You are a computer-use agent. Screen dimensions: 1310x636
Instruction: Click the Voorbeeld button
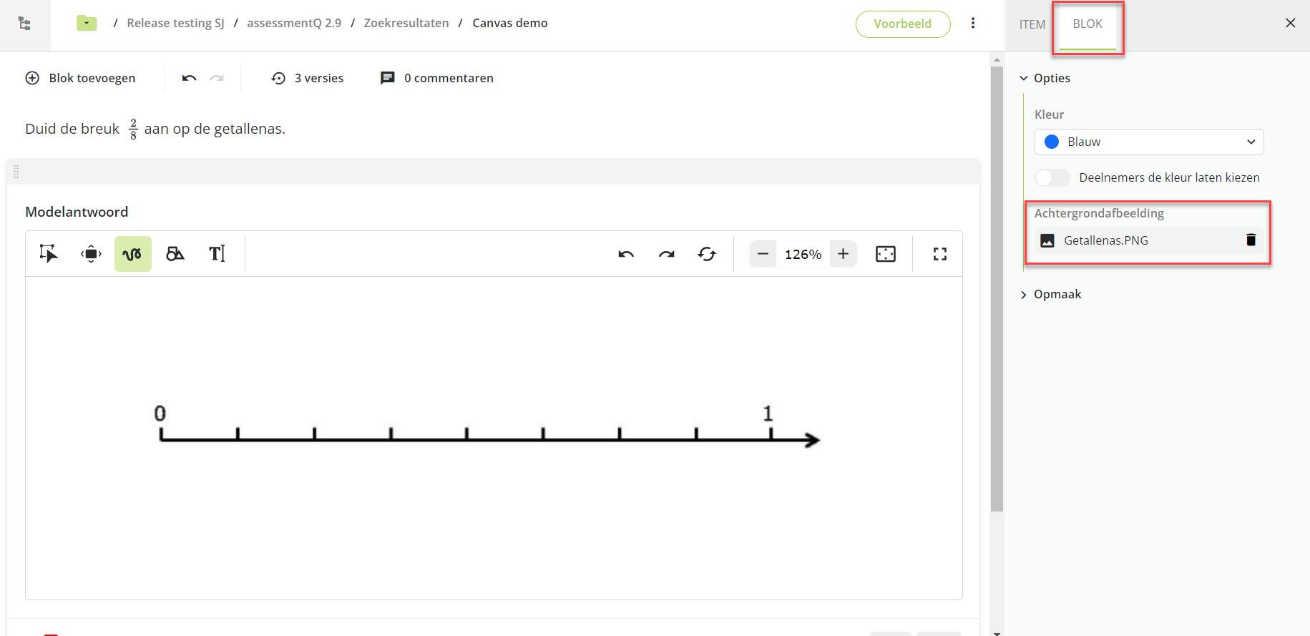[902, 24]
